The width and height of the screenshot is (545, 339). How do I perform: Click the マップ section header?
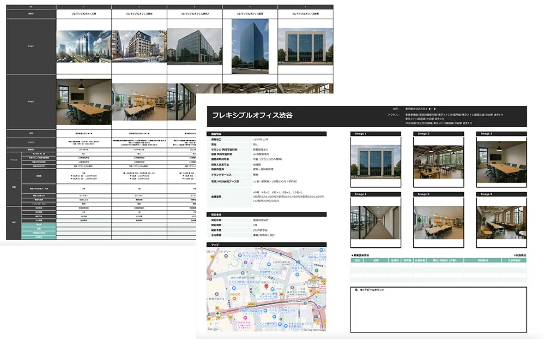pos(266,245)
